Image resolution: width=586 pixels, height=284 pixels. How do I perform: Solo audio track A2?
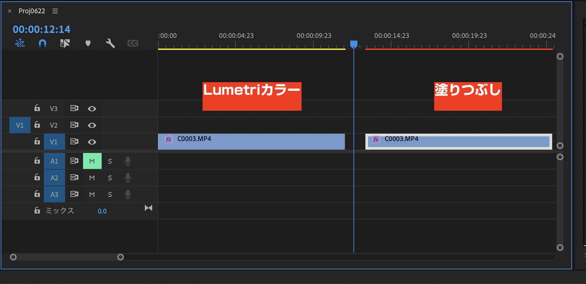[110, 178]
